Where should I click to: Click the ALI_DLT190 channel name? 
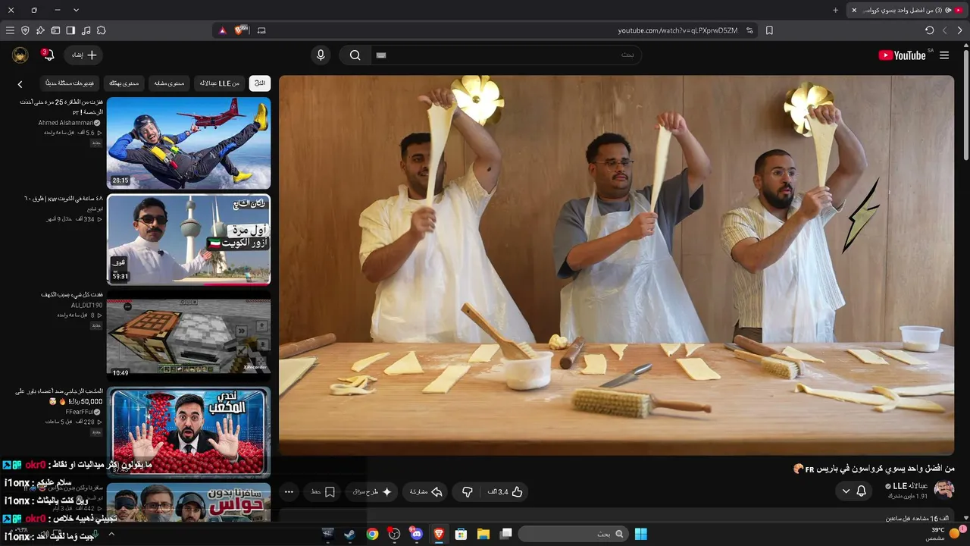[86, 305]
